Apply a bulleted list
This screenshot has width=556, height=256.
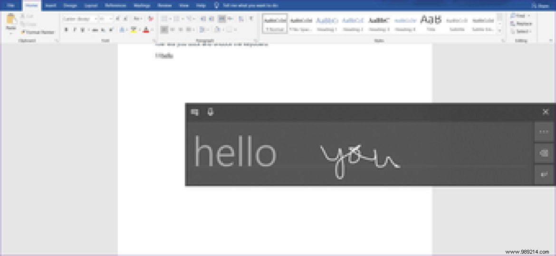(x=163, y=19)
